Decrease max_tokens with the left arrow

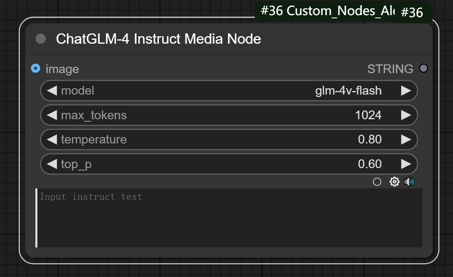click(52, 115)
